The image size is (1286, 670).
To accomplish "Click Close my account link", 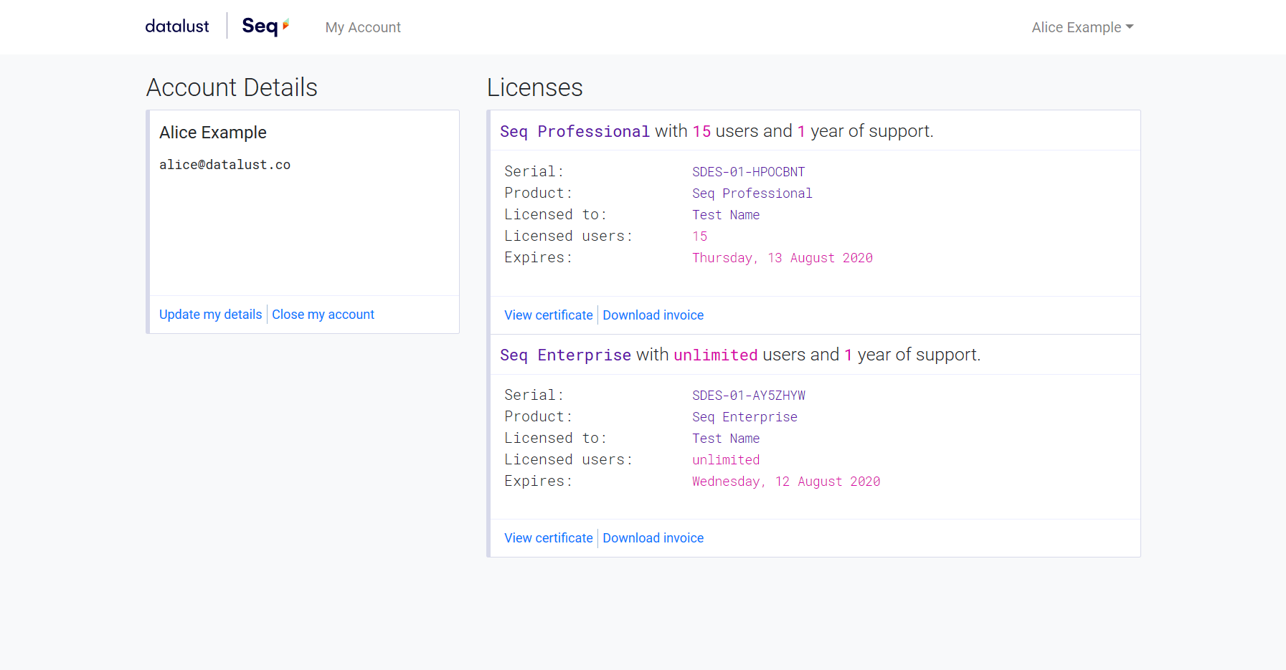I will (x=323, y=315).
